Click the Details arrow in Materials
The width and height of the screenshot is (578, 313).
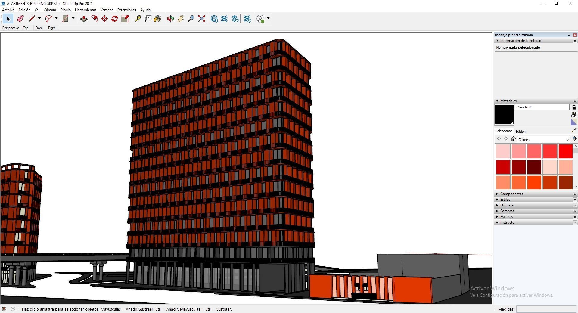coord(574,139)
